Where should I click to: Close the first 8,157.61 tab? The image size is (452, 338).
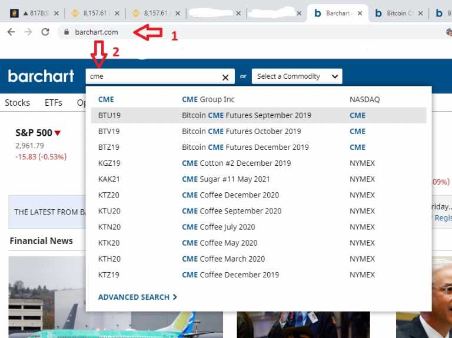pos(117,14)
